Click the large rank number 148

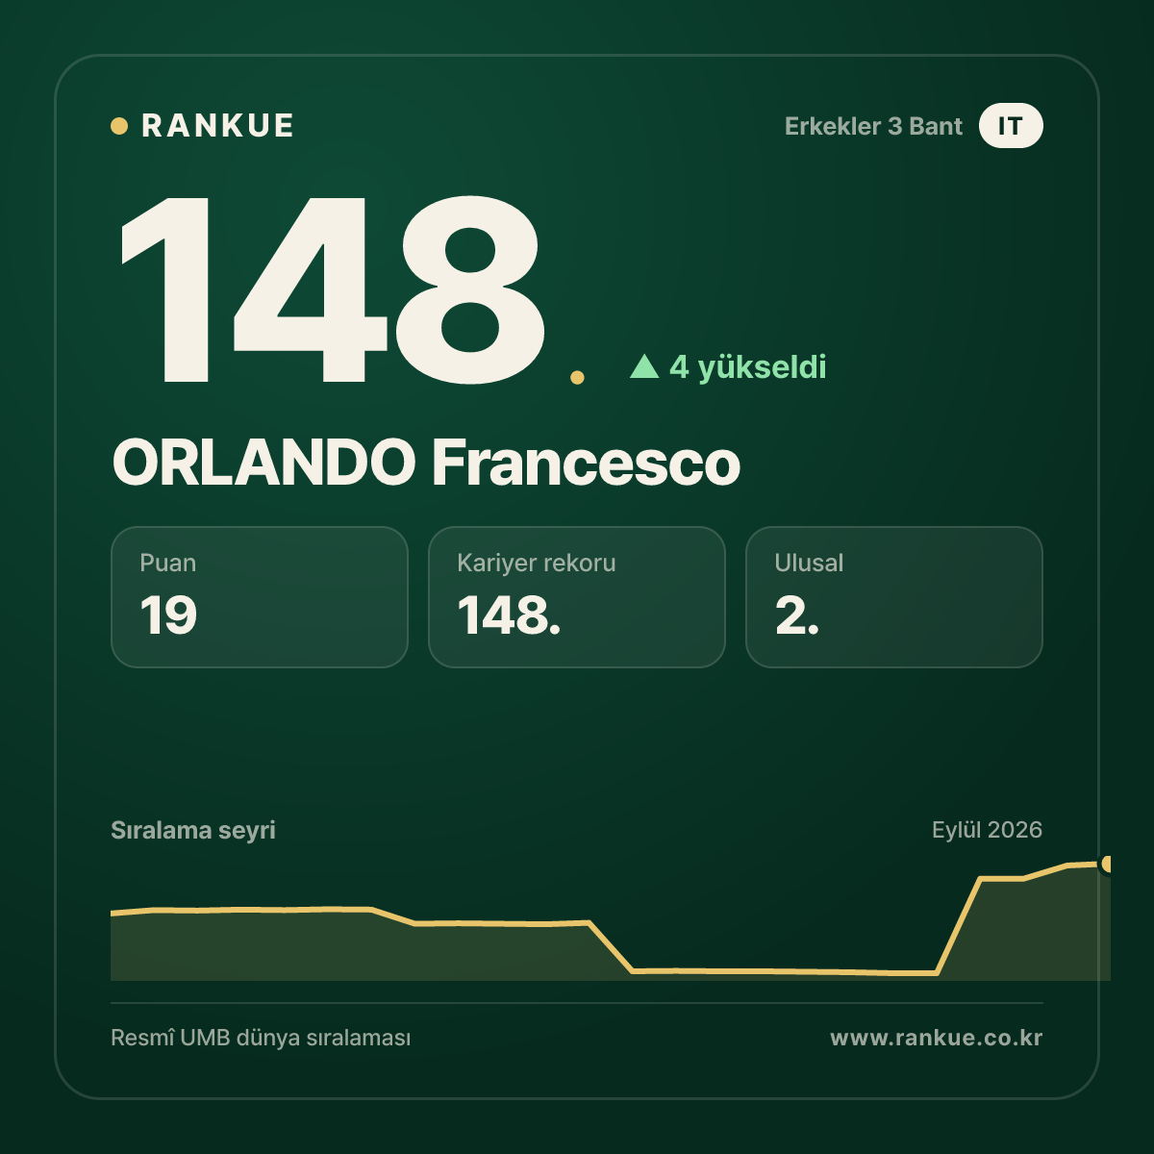coord(332,288)
